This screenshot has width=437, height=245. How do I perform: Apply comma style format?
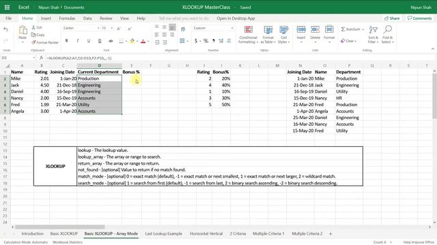coord(214,41)
